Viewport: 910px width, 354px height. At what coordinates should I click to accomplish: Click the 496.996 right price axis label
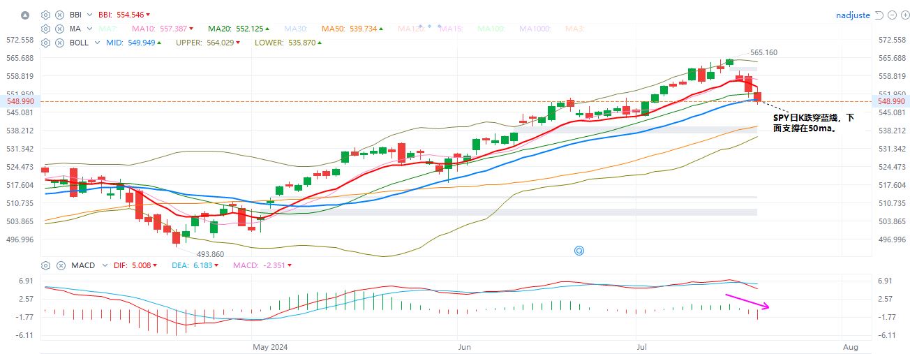point(891,239)
